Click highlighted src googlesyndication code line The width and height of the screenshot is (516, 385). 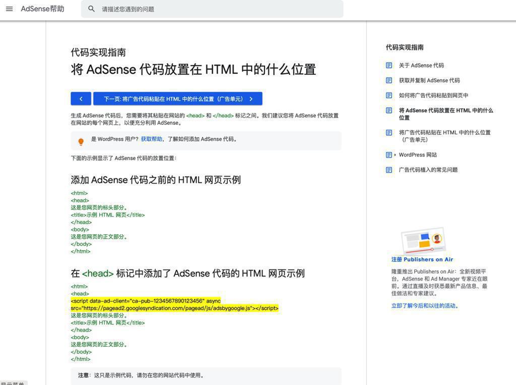(175, 308)
